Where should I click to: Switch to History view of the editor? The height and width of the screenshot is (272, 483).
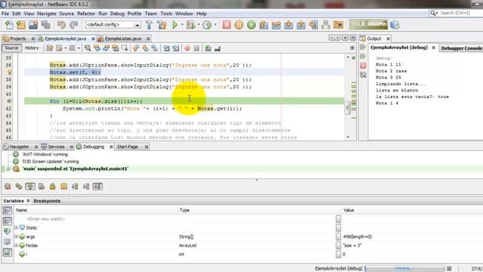[x=32, y=48]
